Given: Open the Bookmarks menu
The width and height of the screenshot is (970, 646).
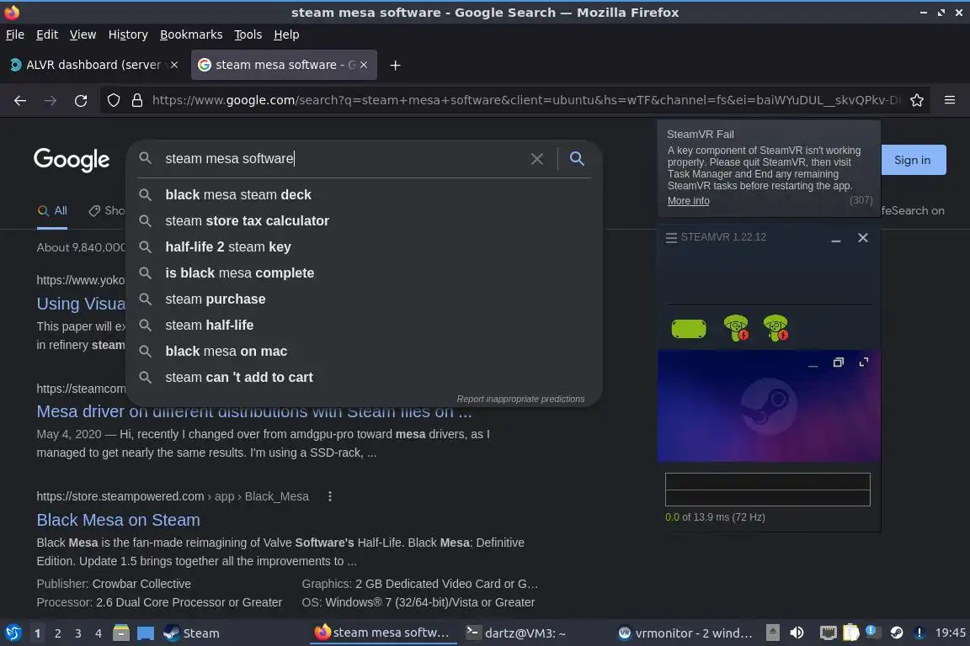Looking at the screenshot, I should coord(191,34).
